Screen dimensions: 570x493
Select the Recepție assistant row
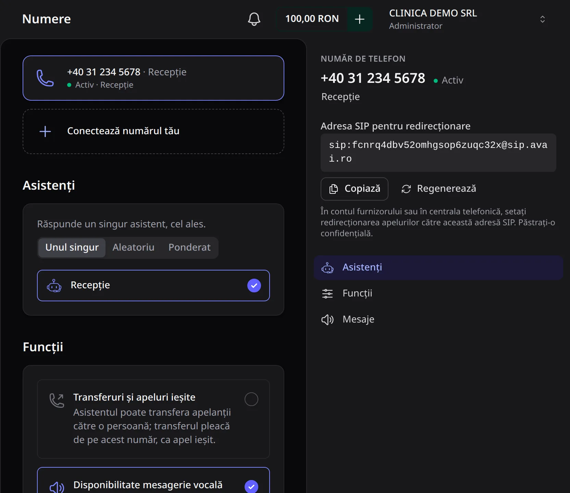click(x=153, y=286)
